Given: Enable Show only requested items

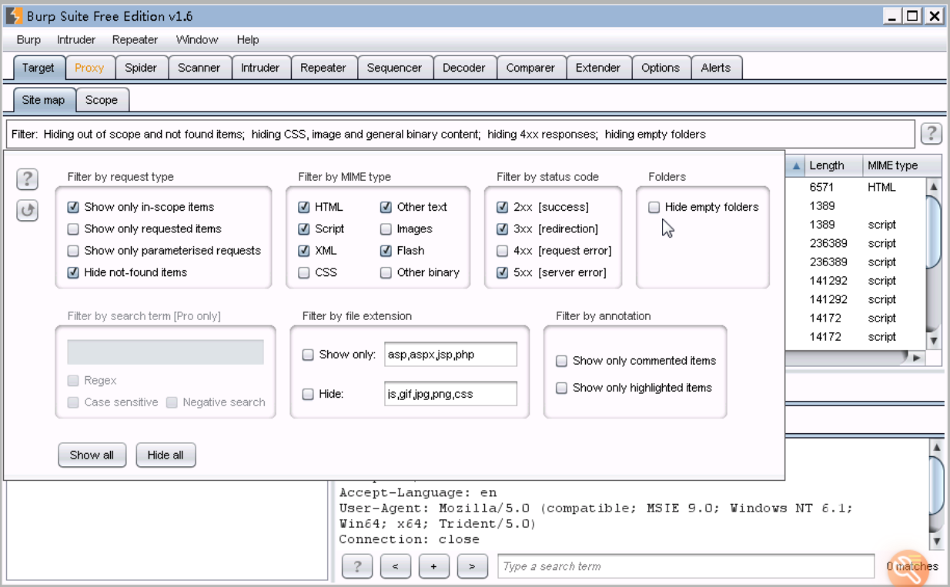Looking at the screenshot, I should [73, 228].
